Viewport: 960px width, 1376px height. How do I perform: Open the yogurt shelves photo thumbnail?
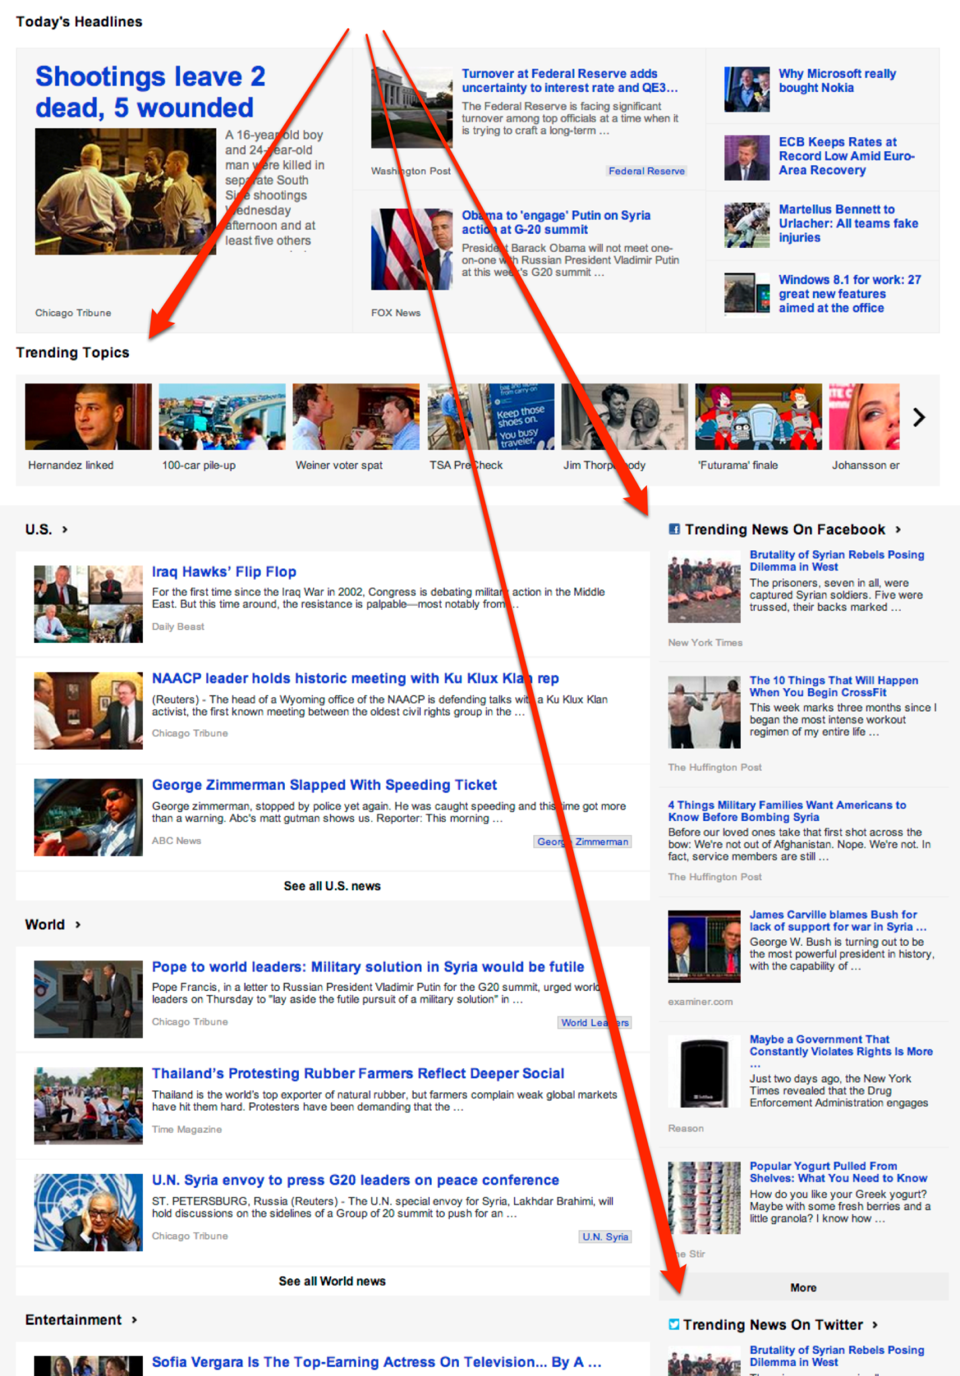(704, 1198)
